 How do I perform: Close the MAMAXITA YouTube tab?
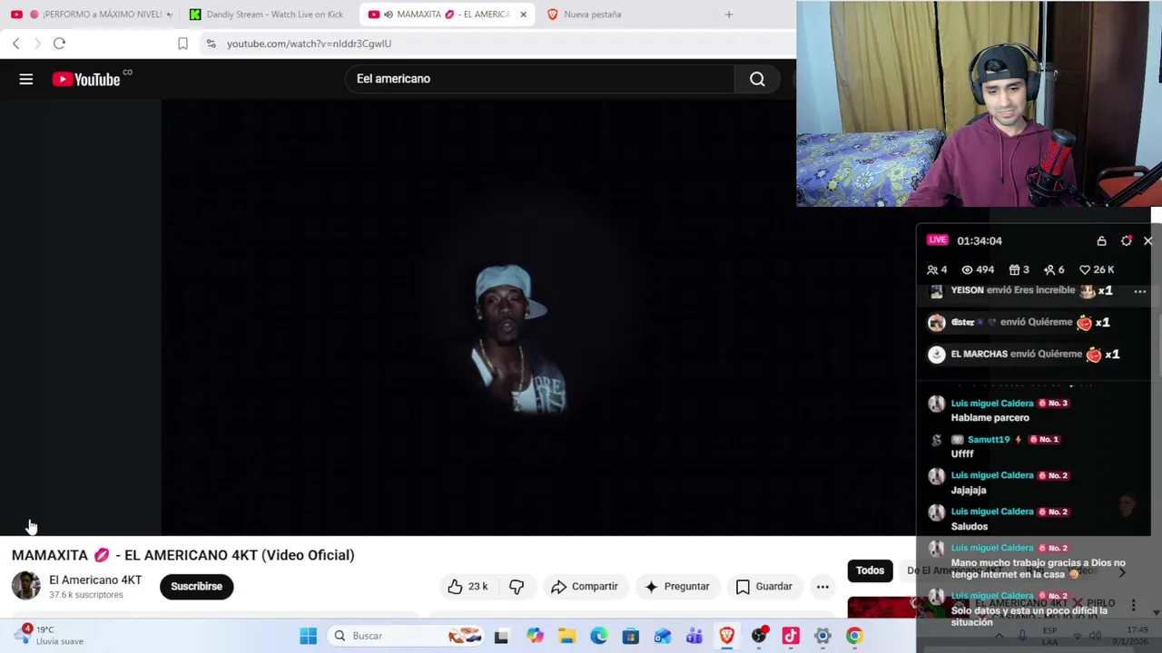coord(523,15)
